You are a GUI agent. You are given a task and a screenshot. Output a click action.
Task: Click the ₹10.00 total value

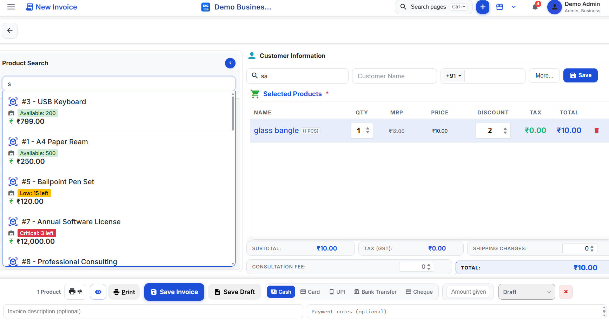coord(585,267)
